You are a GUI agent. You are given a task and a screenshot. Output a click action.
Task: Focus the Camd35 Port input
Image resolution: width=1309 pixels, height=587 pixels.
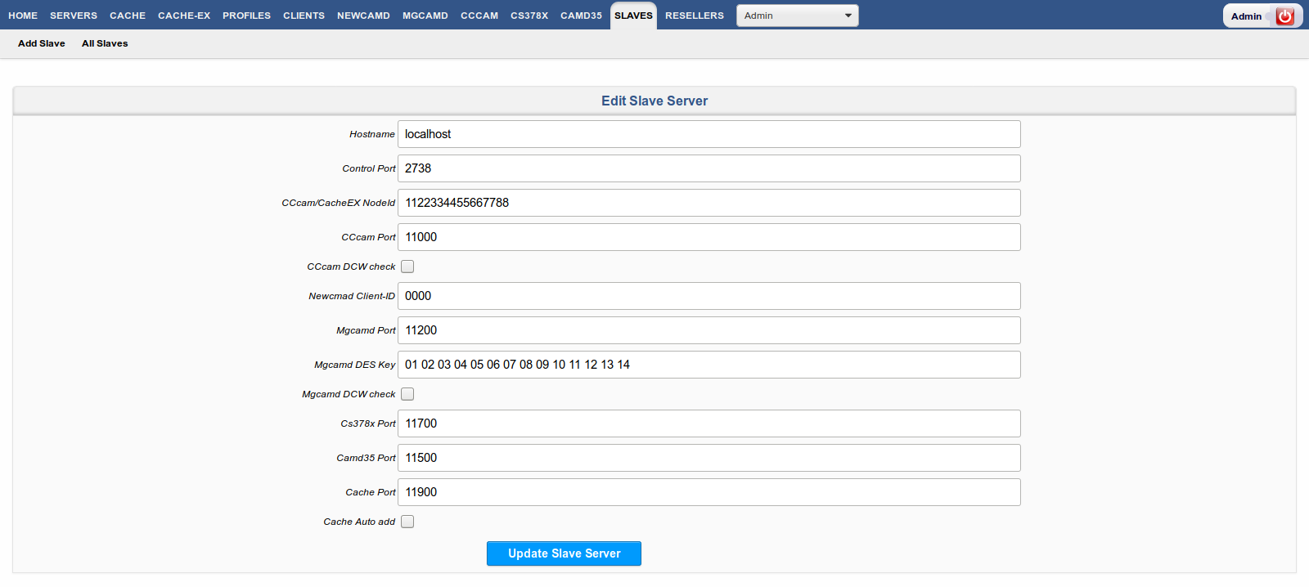pos(709,458)
